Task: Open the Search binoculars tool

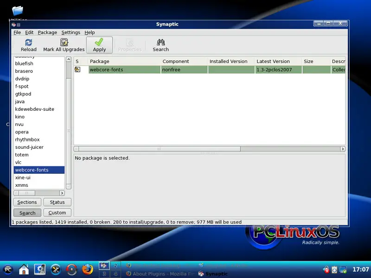Action: [x=160, y=45]
